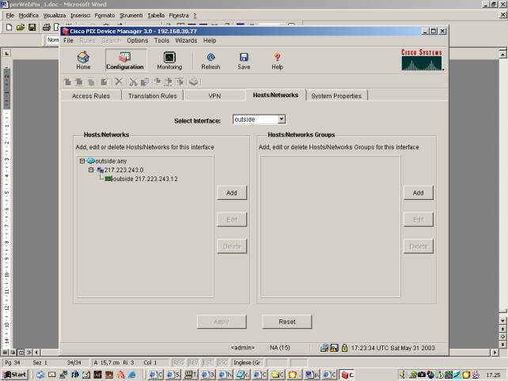This screenshot has width=508, height=381.
Task: Open Internet Explorer from quick launch
Action: point(132,375)
